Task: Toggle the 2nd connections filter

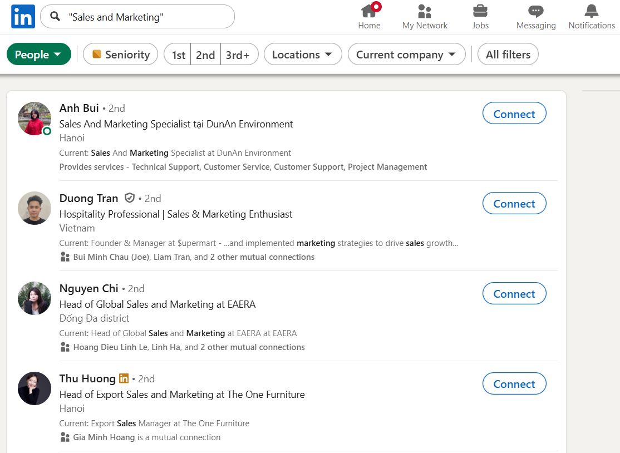Action: click(205, 55)
